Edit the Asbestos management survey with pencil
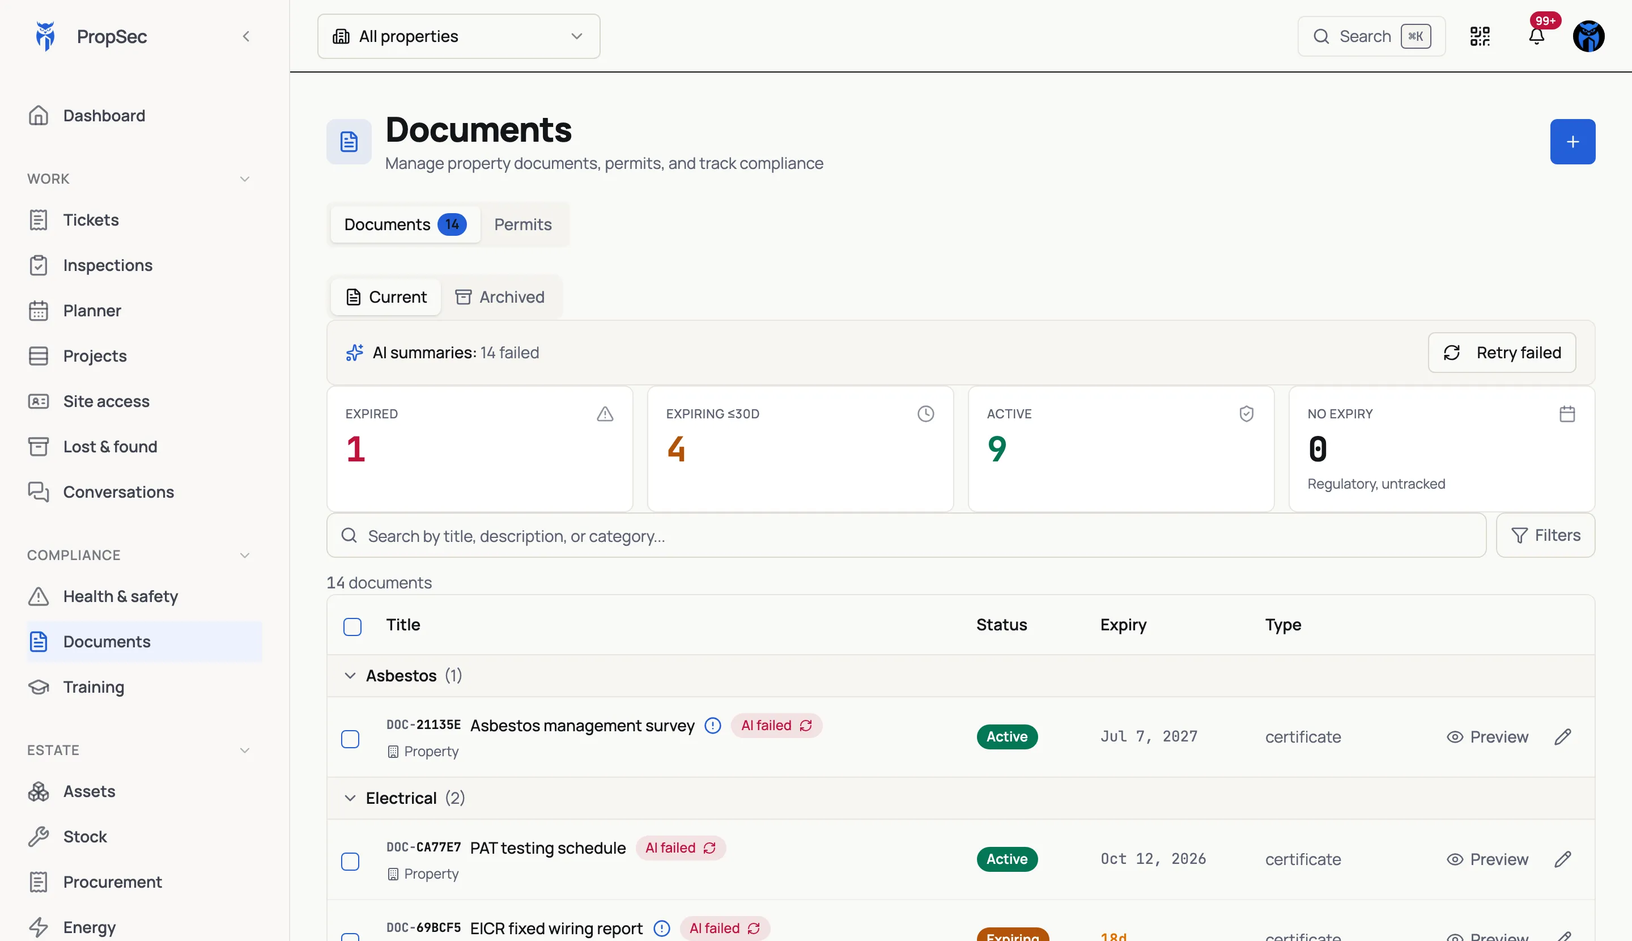Viewport: 1632px width, 941px height. (x=1563, y=737)
